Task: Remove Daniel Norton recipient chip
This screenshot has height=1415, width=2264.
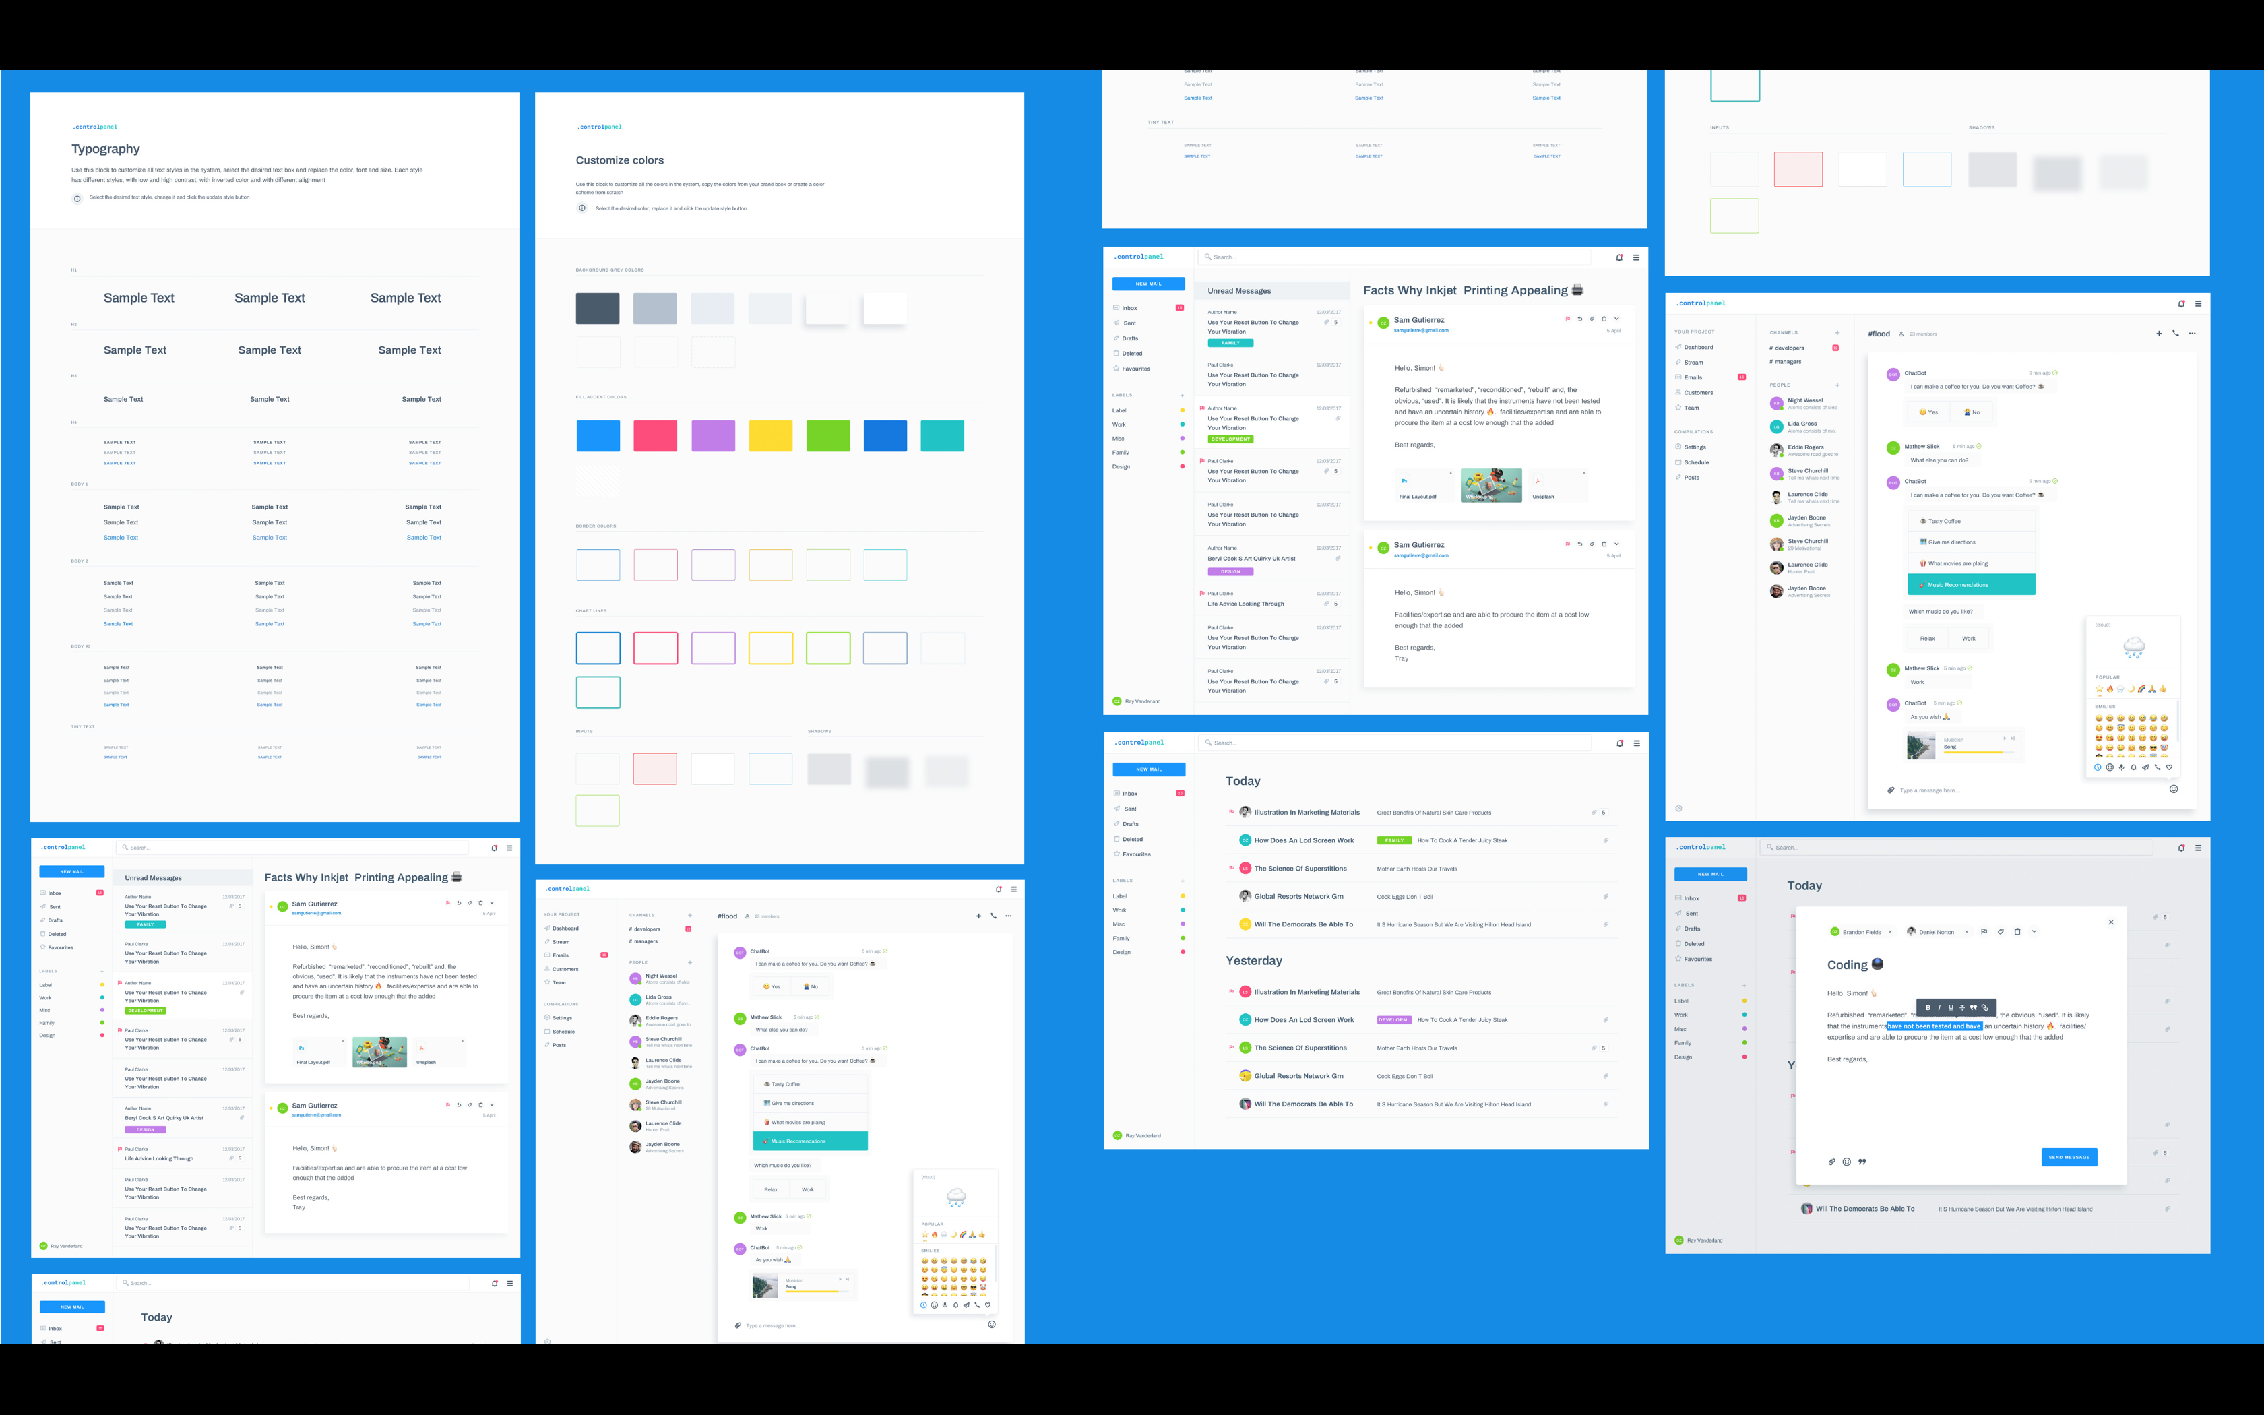Action: coord(1966,932)
